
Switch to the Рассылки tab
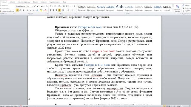point(44,2)
